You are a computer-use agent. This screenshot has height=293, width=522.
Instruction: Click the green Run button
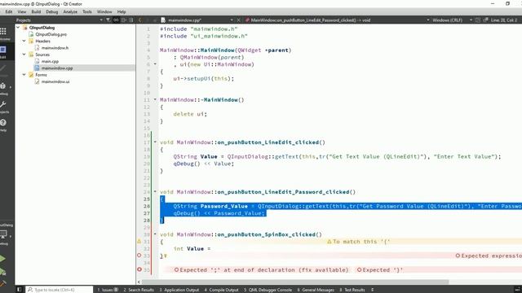(2, 259)
